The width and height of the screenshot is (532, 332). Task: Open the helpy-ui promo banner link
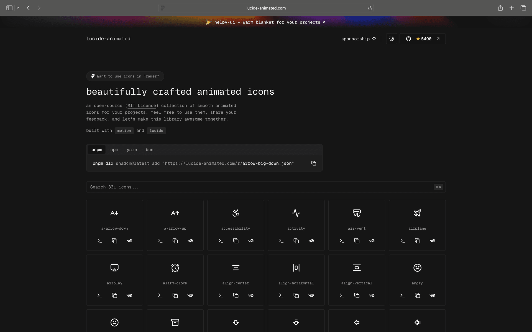point(266,22)
